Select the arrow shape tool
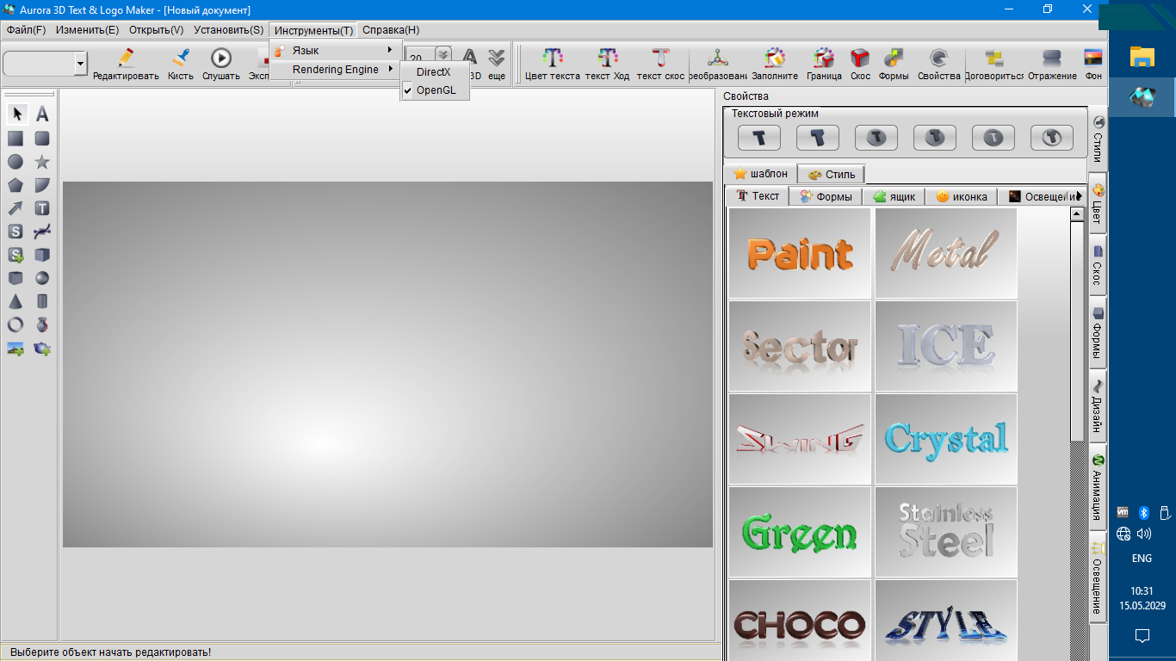Screen dimensions: 1176x661 [15, 208]
